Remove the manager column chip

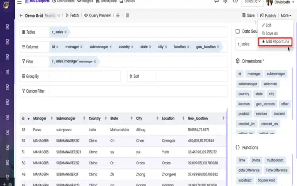81,46
